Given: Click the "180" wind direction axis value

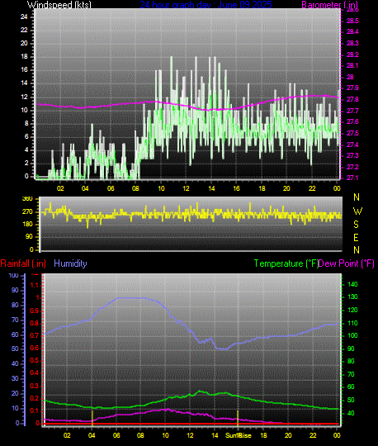Looking at the screenshot, I should point(27,224).
